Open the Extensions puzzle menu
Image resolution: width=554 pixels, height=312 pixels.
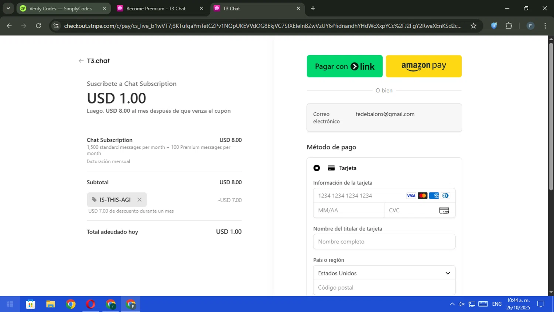[x=509, y=26]
